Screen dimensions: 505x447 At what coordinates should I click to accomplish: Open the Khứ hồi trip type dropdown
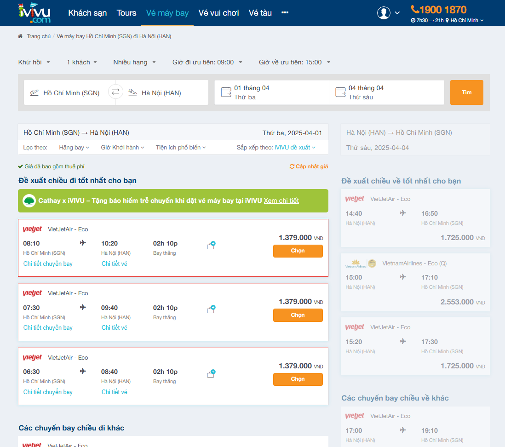34,62
